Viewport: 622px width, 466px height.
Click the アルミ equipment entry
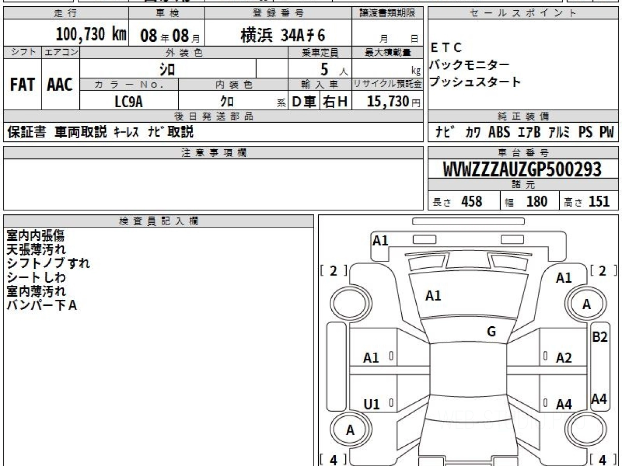click(560, 133)
